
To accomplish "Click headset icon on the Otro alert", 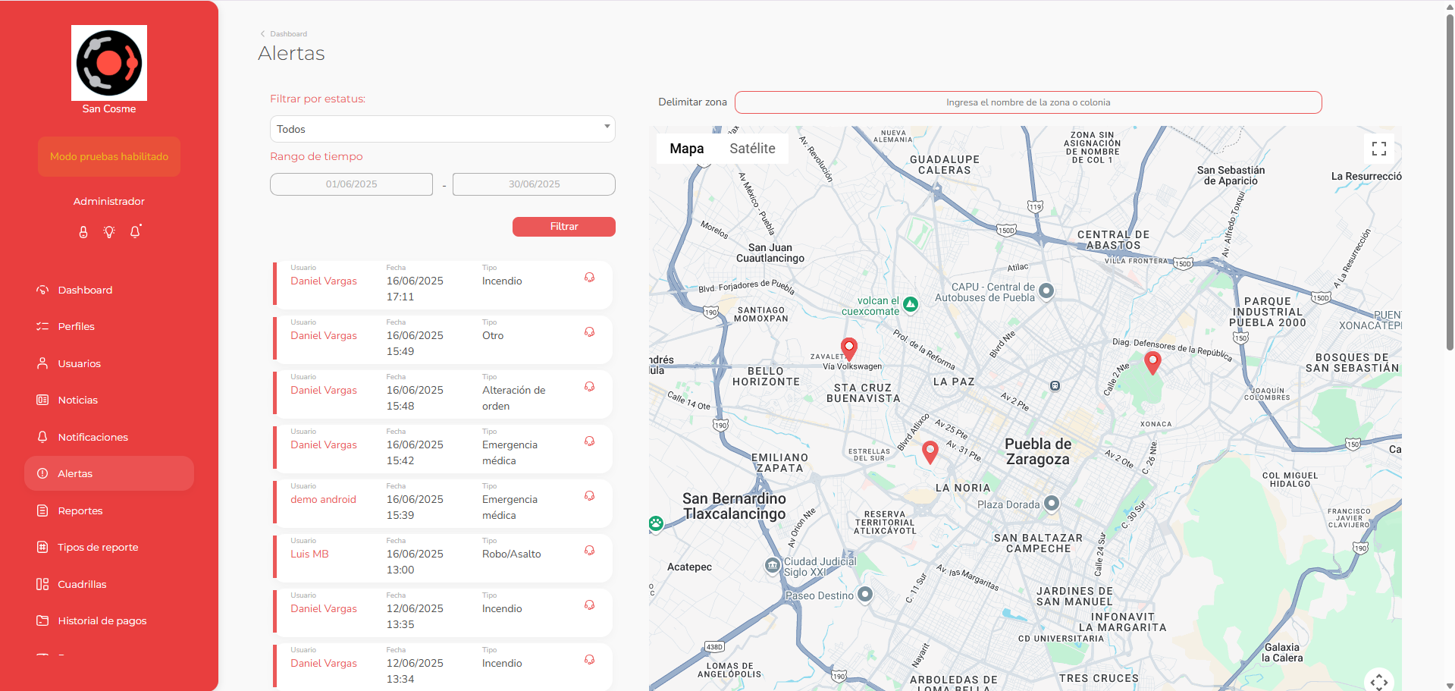I will point(589,332).
